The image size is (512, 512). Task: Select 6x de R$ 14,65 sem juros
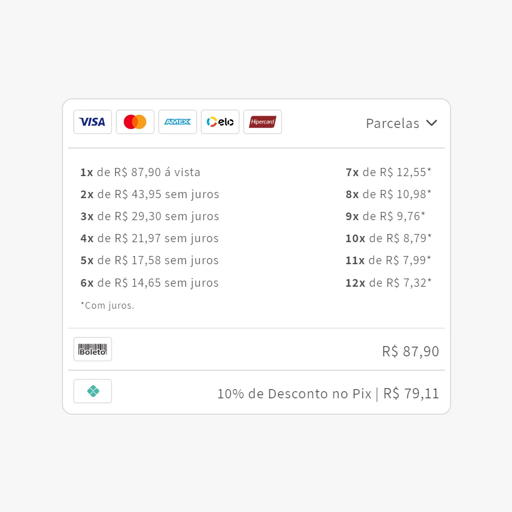pyautogui.click(x=149, y=283)
